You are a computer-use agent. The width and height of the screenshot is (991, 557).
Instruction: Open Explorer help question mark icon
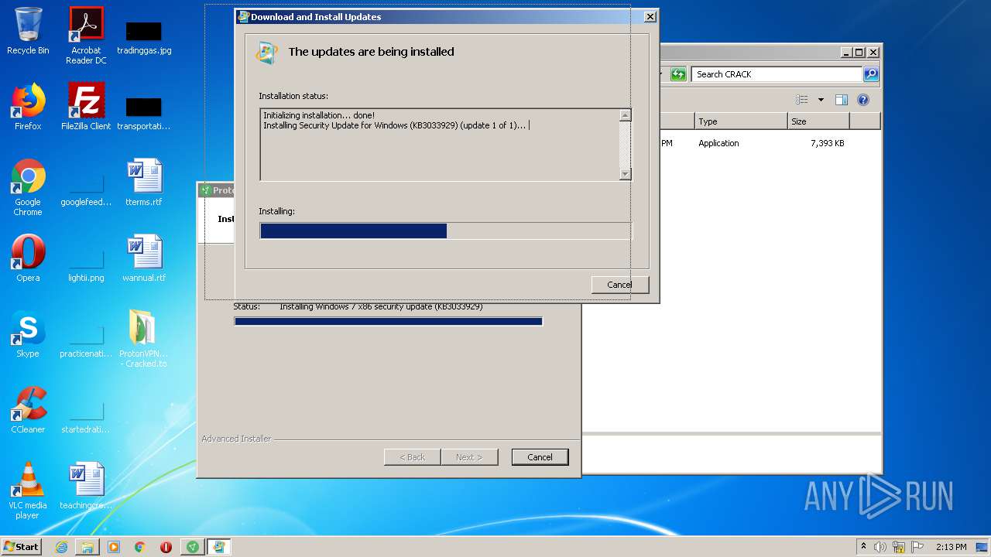click(863, 100)
